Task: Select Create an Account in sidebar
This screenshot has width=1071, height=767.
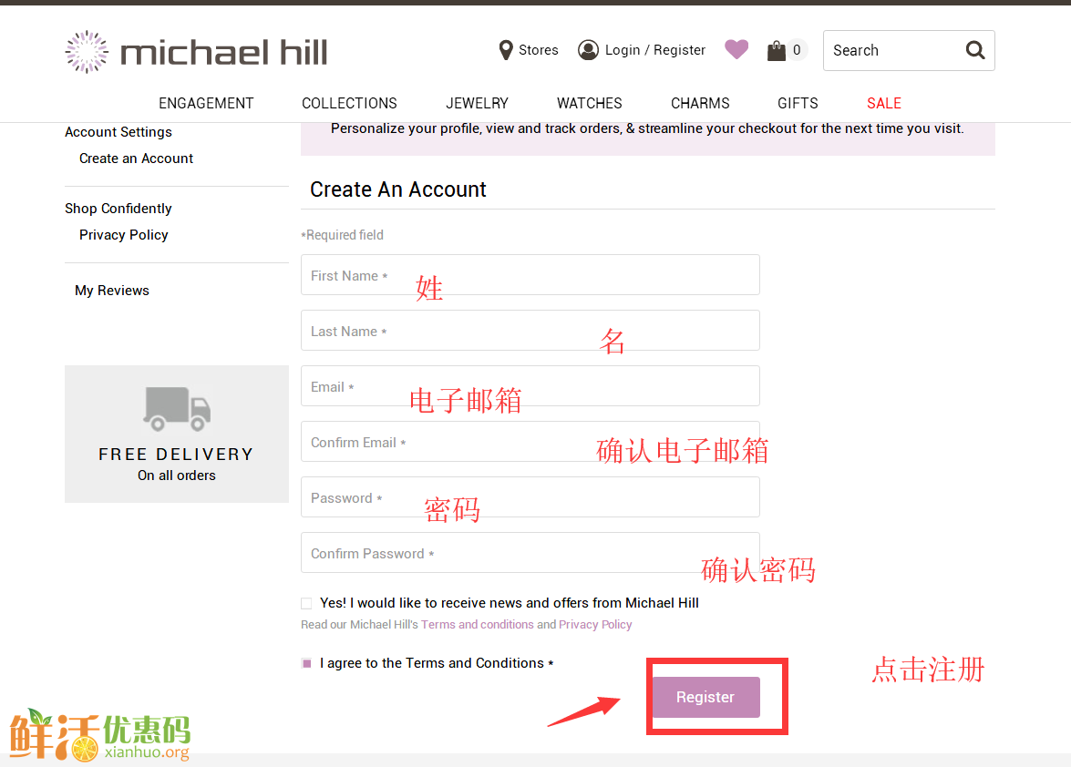Action: pyautogui.click(x=136, y=159)
